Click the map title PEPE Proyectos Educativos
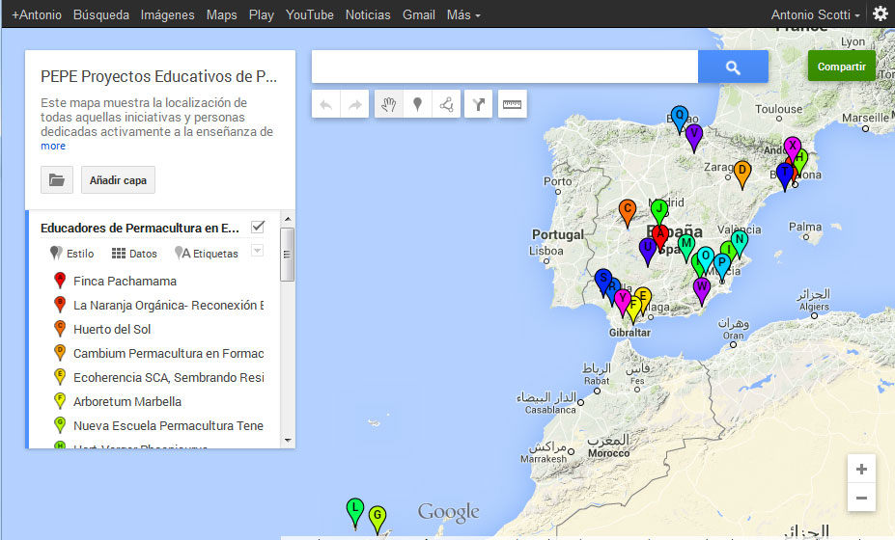The width and height of the screenshot is (895, 540). 158,76
